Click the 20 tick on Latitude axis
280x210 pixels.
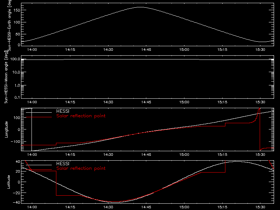point(18,171)
